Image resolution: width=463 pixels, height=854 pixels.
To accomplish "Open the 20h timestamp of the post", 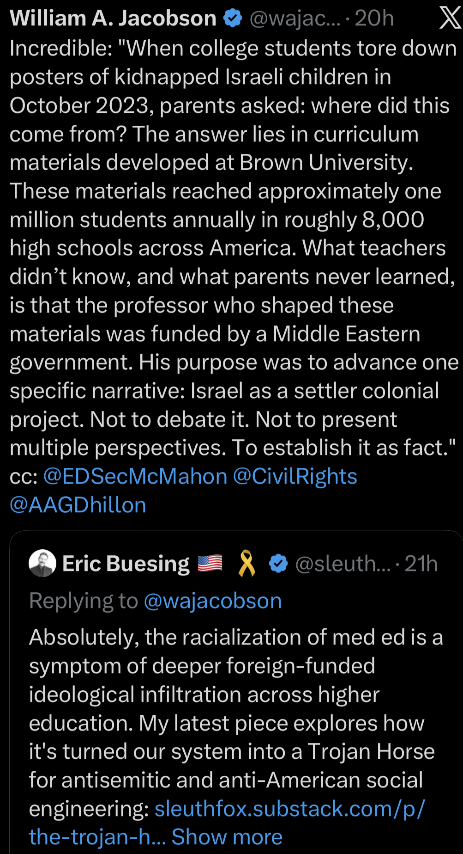I will pyautogui.click(x=374, y=18).
